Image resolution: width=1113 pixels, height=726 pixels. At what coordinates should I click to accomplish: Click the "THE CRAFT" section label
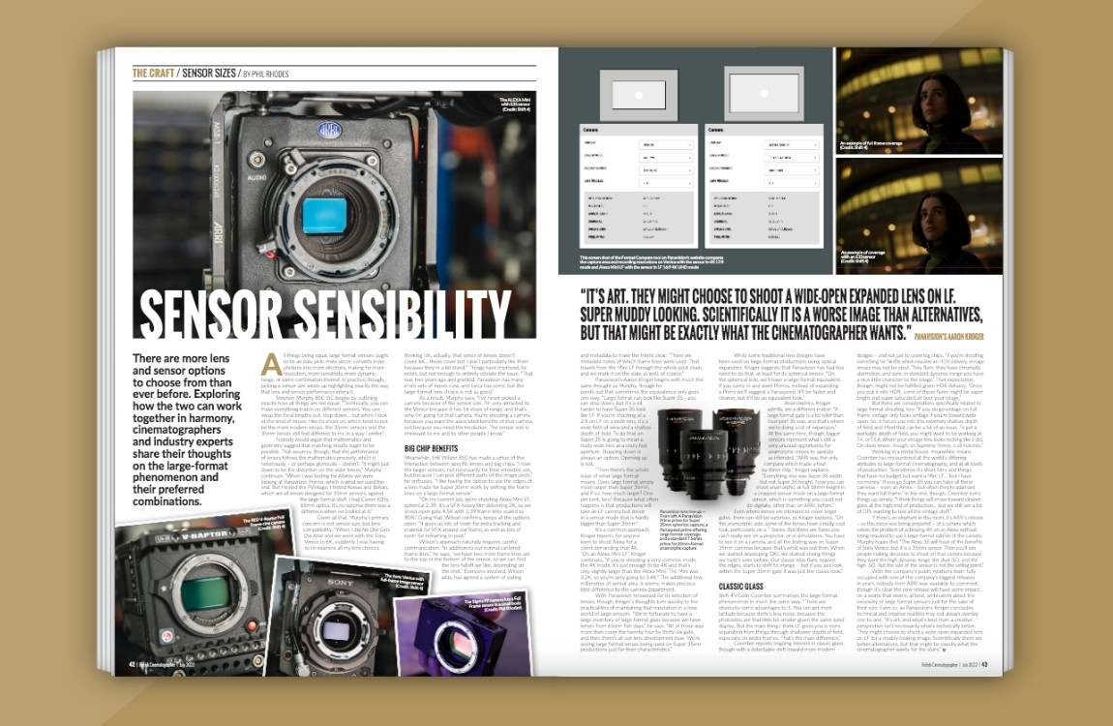click(x=153, y=74)
